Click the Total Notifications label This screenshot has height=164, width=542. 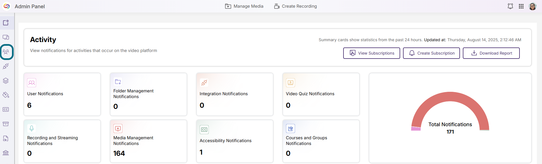tap(450, 124)
